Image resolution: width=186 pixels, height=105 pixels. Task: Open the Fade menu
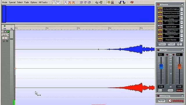(26, 2)
